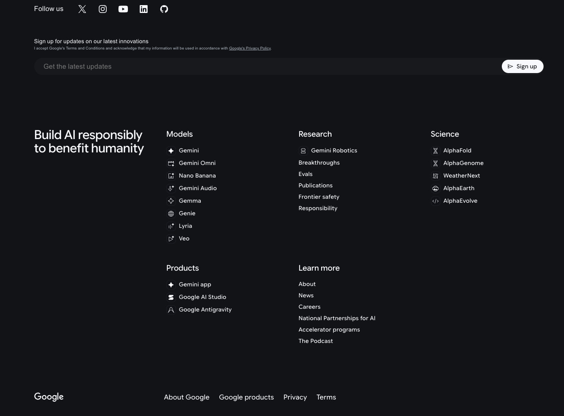564x416 pixels.
Task: Open the Nano Banana link
Action: pos(197,176)
